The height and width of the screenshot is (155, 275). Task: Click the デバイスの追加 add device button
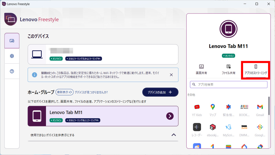point(160,92)
